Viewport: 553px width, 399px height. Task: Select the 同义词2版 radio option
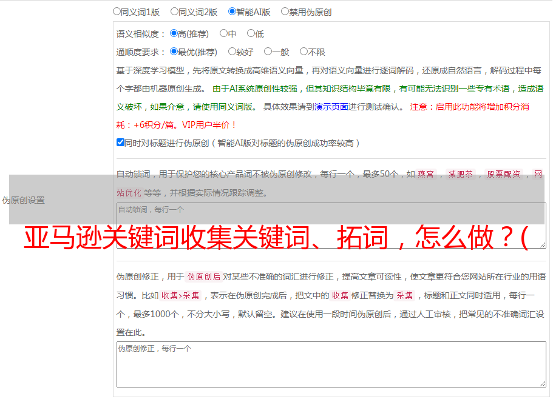pos(174,12)
